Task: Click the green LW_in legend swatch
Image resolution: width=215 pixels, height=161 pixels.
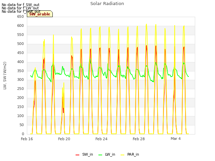Action: [100, 155]
